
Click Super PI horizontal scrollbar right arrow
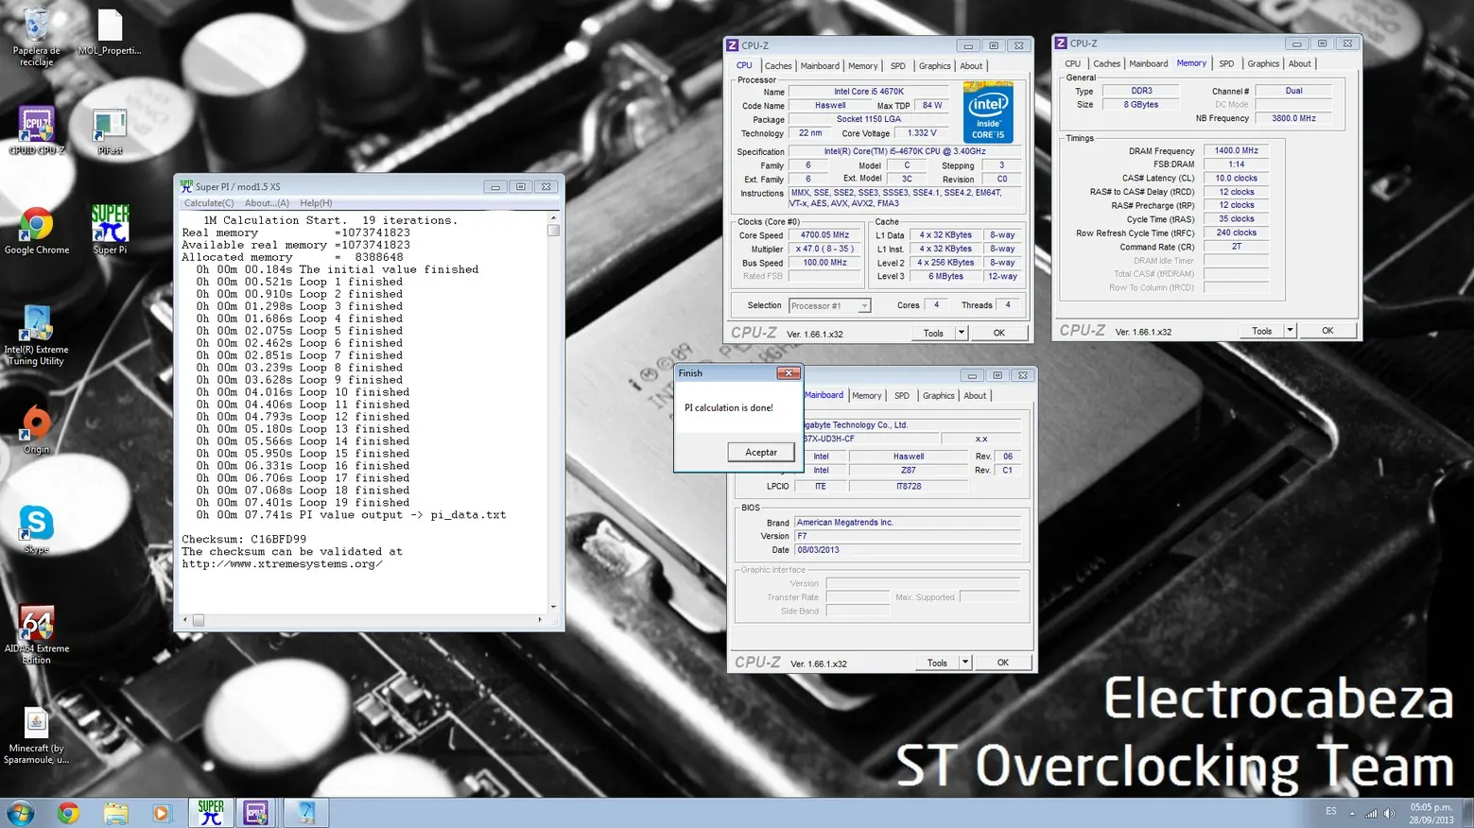point(540,620)
